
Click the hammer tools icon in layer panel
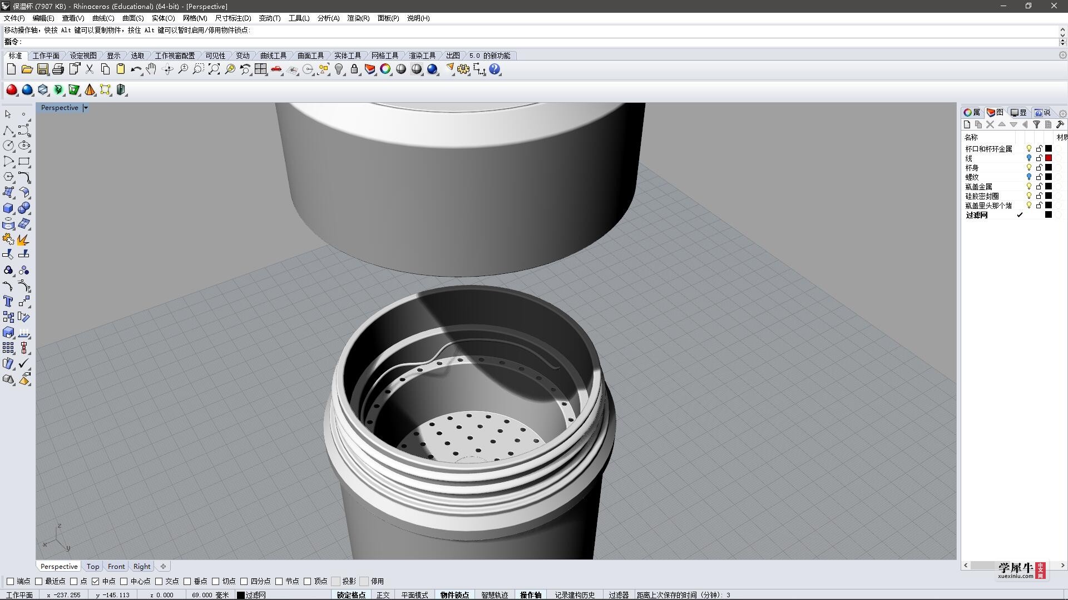click(1060, 125)
